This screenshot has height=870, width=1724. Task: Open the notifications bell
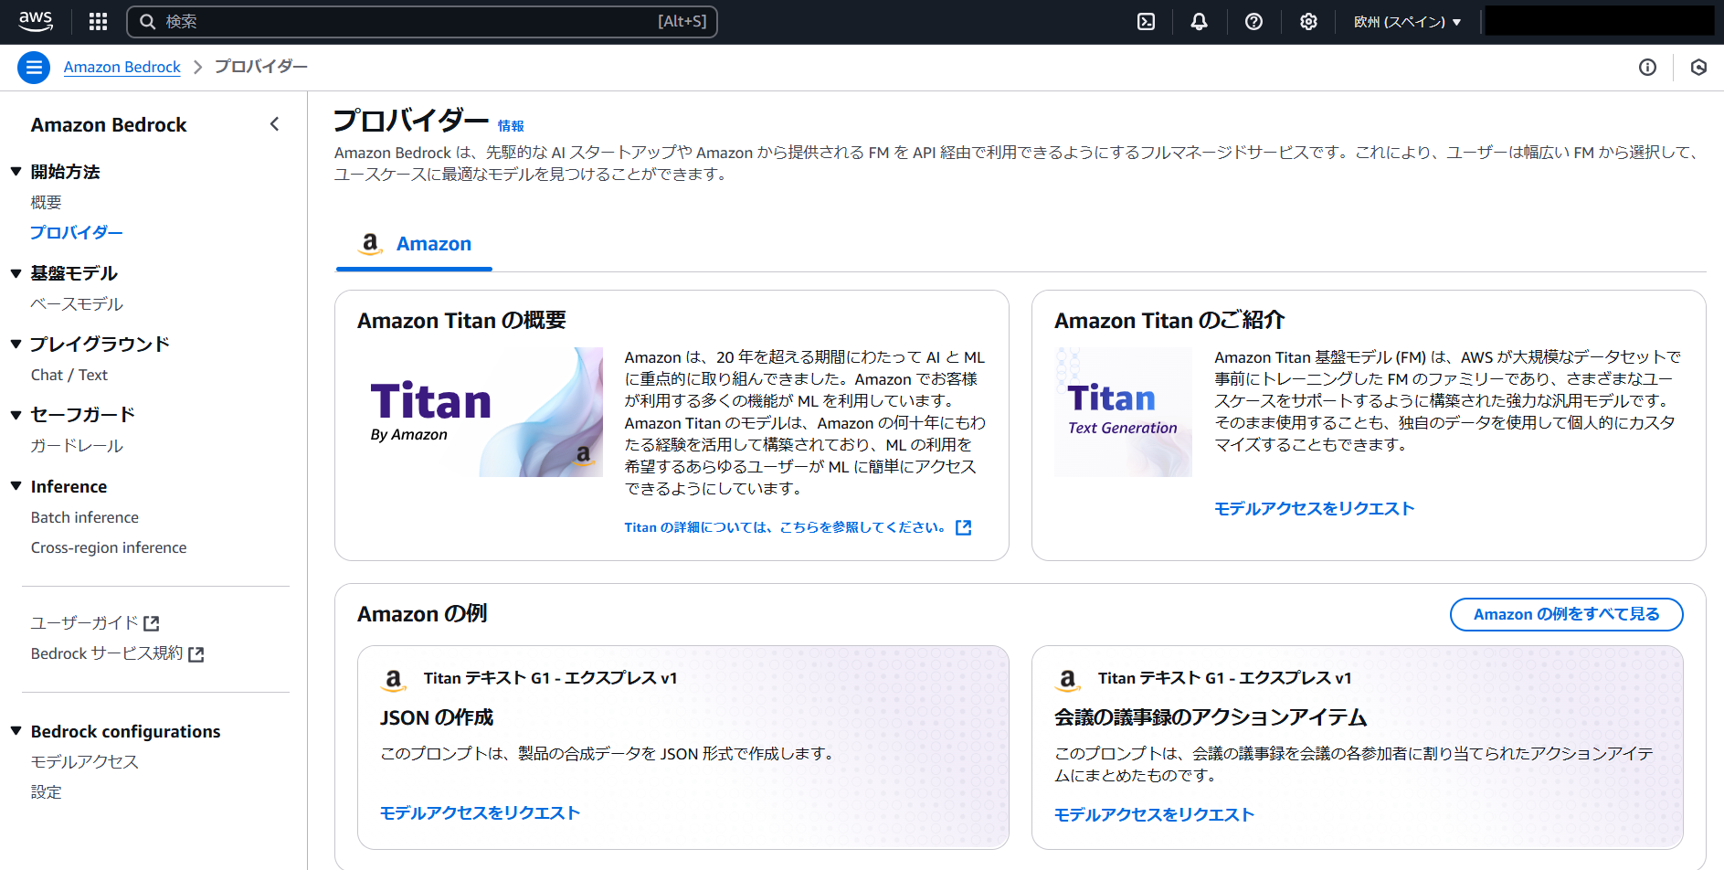[x=1199, y=21]
